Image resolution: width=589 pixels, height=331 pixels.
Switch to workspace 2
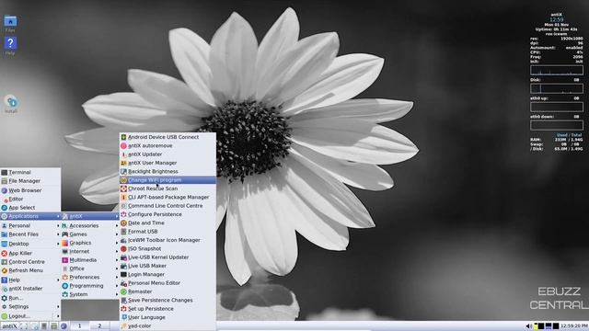pyautogui.click(x=99, y=326)
